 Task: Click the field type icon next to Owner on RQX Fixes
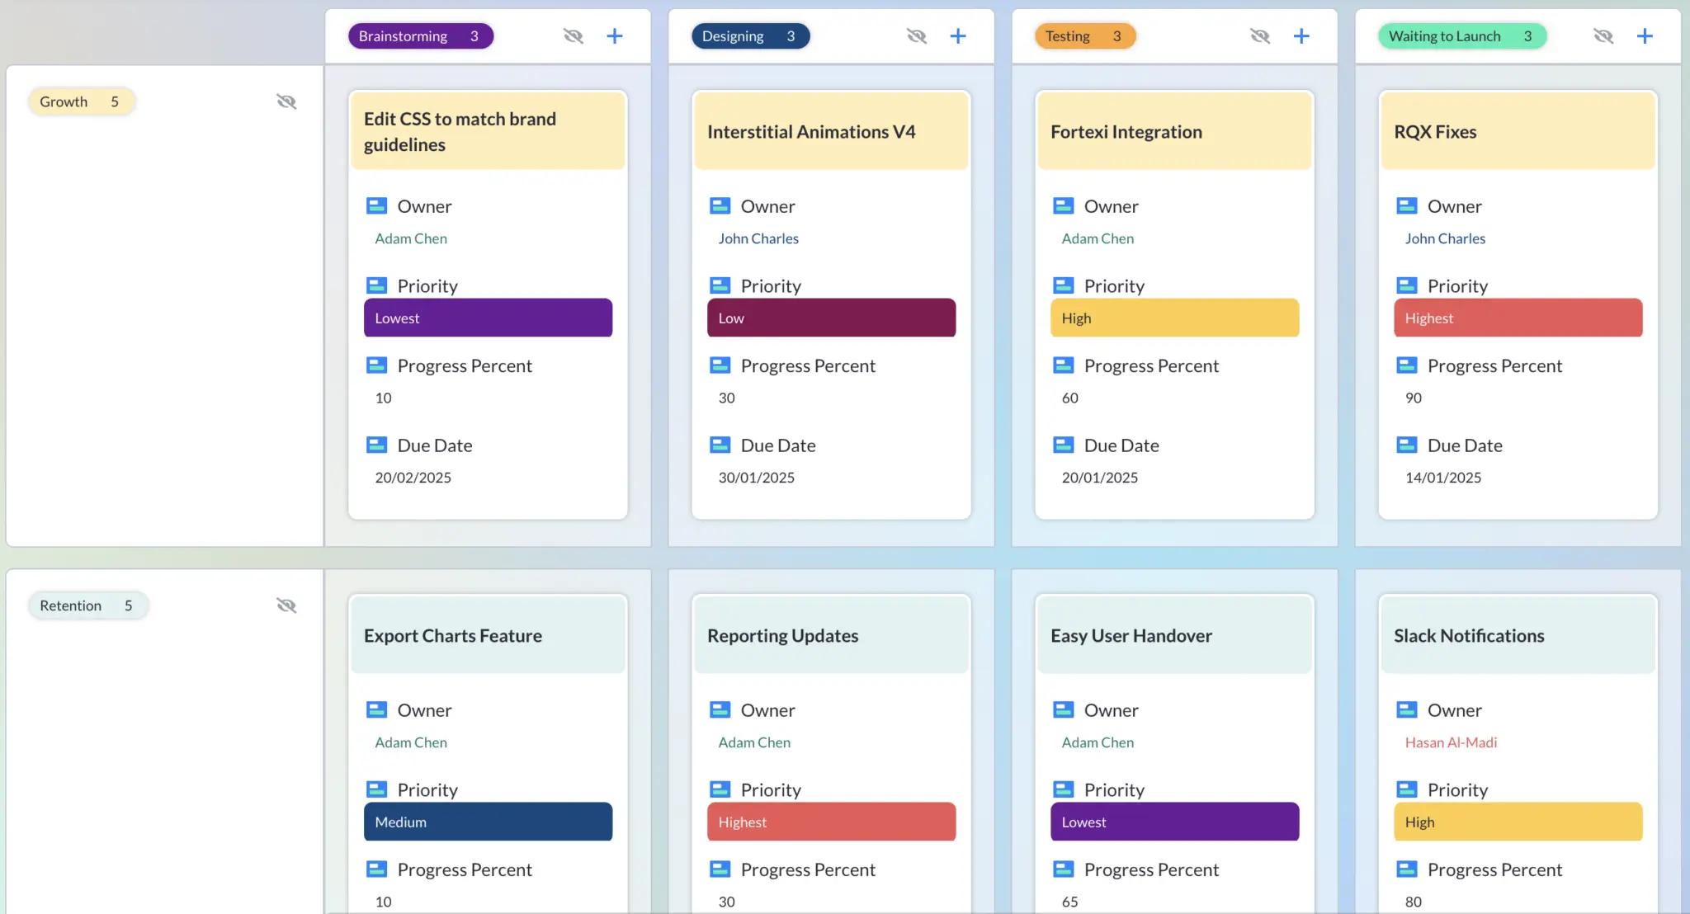tap(1408, 206)
